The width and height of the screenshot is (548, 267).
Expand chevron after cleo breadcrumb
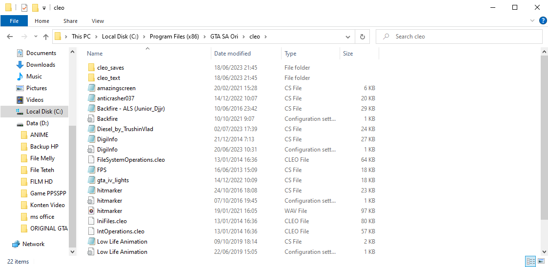[x=265, y=36]
